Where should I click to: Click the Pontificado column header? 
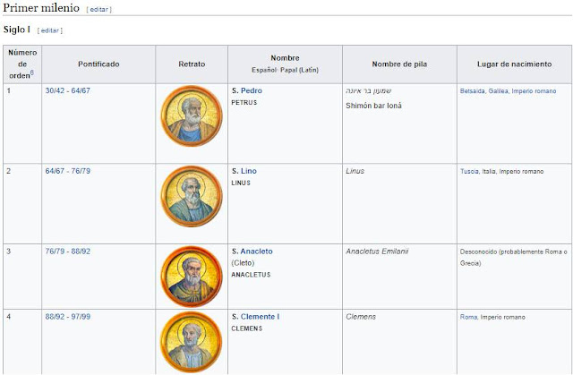pos(98,64)
